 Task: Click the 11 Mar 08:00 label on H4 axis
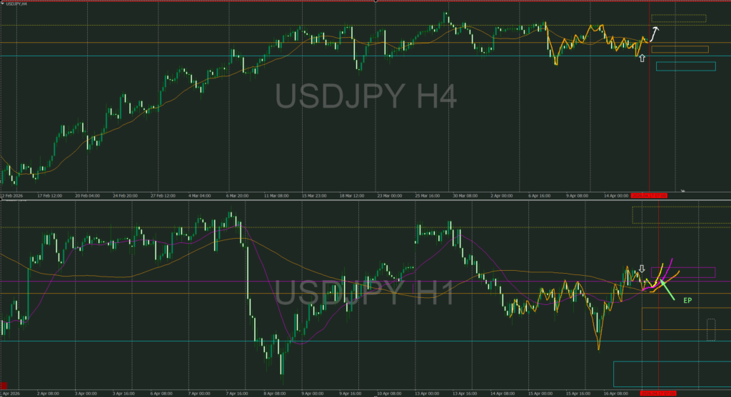276,195
